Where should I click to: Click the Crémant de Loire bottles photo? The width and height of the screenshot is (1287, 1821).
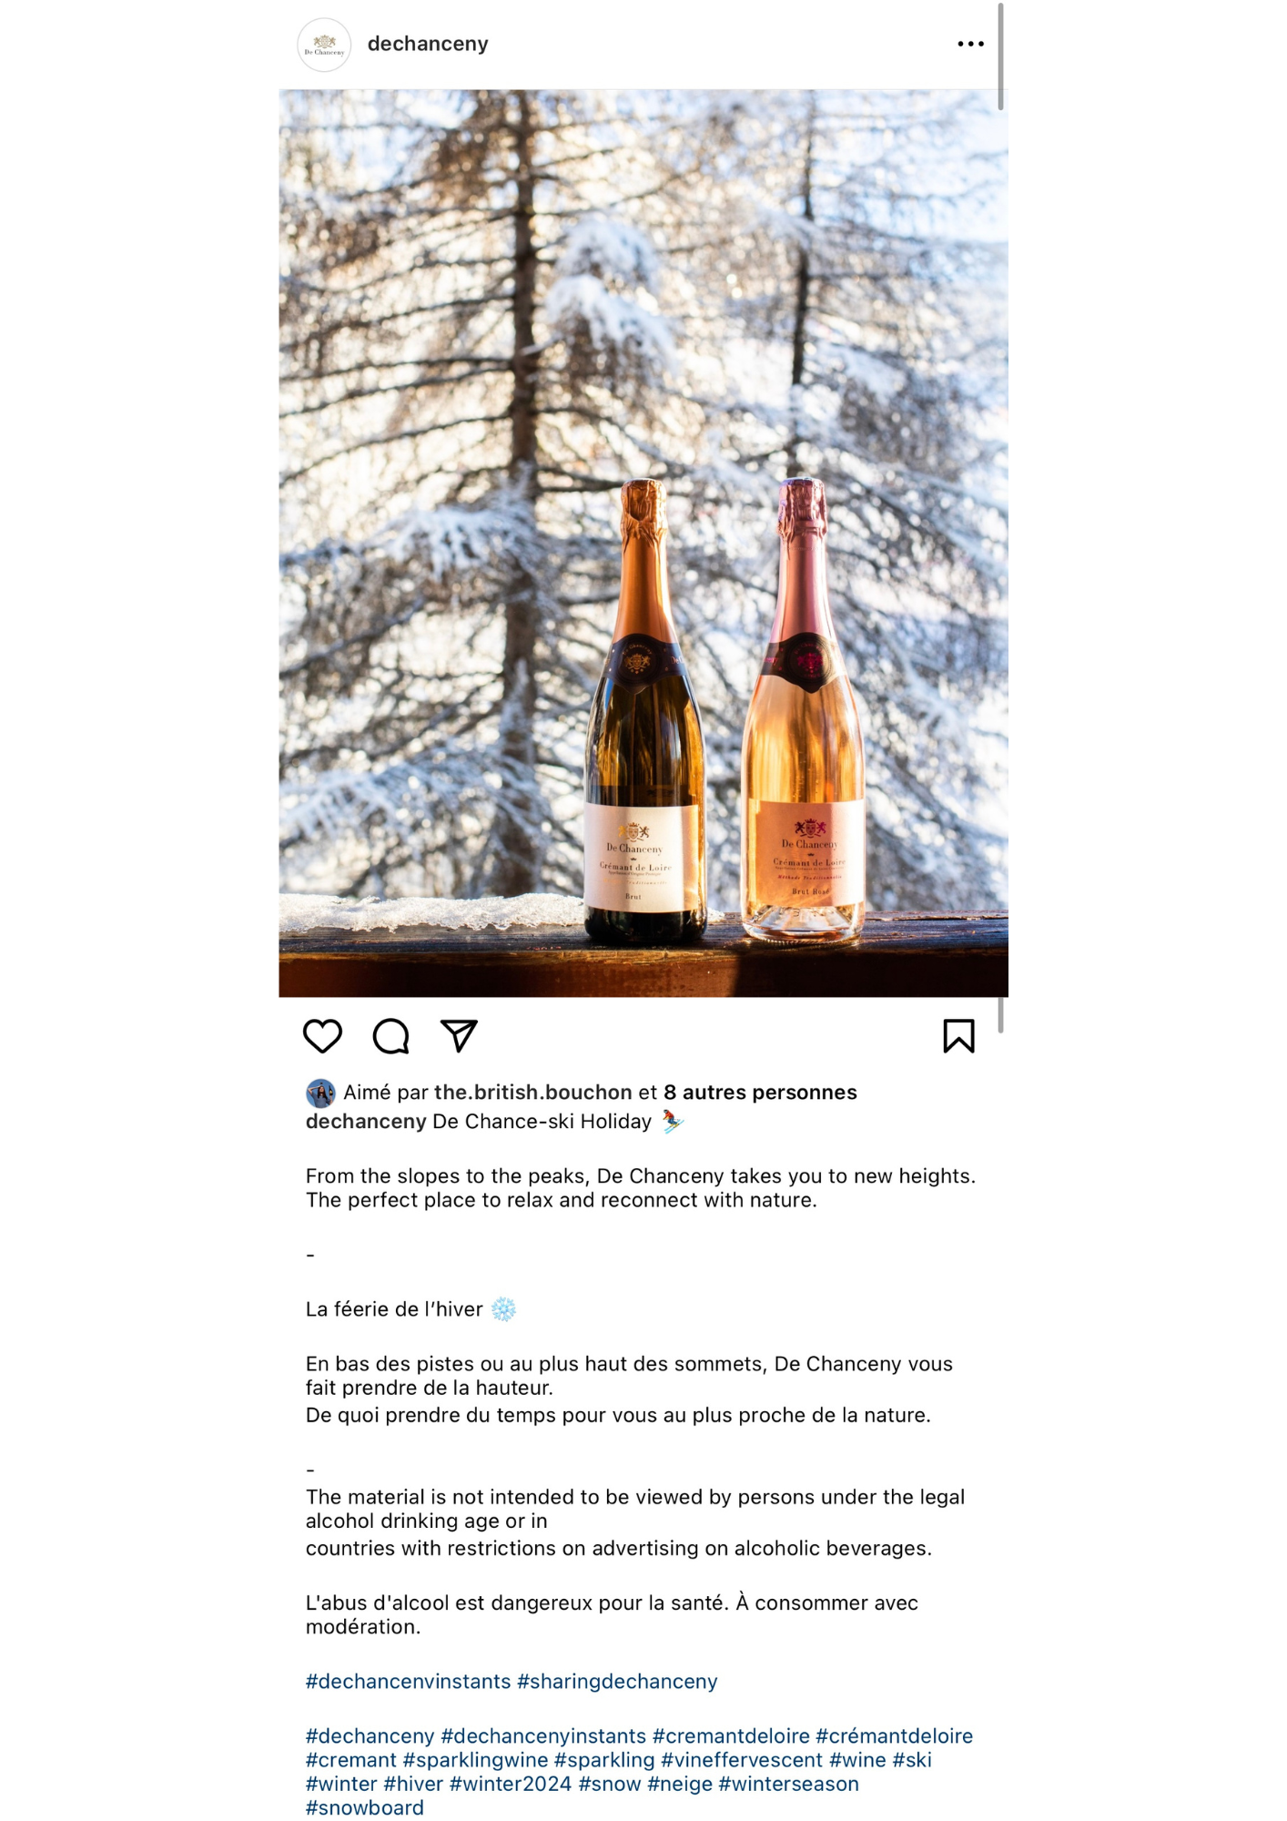click(x=643, y=543)
